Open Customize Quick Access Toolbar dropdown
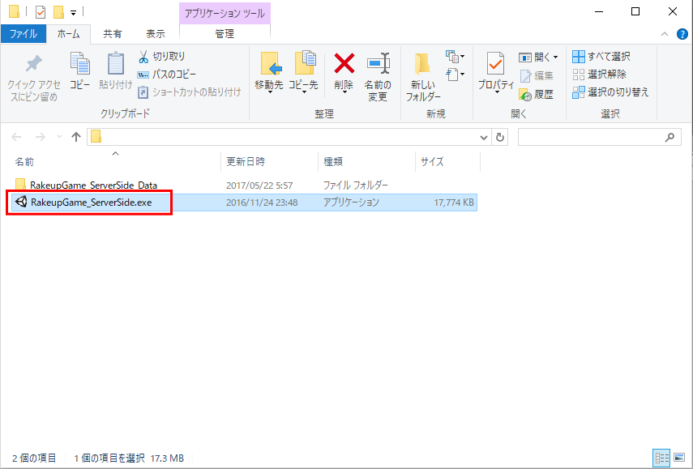 click(73, 13)
